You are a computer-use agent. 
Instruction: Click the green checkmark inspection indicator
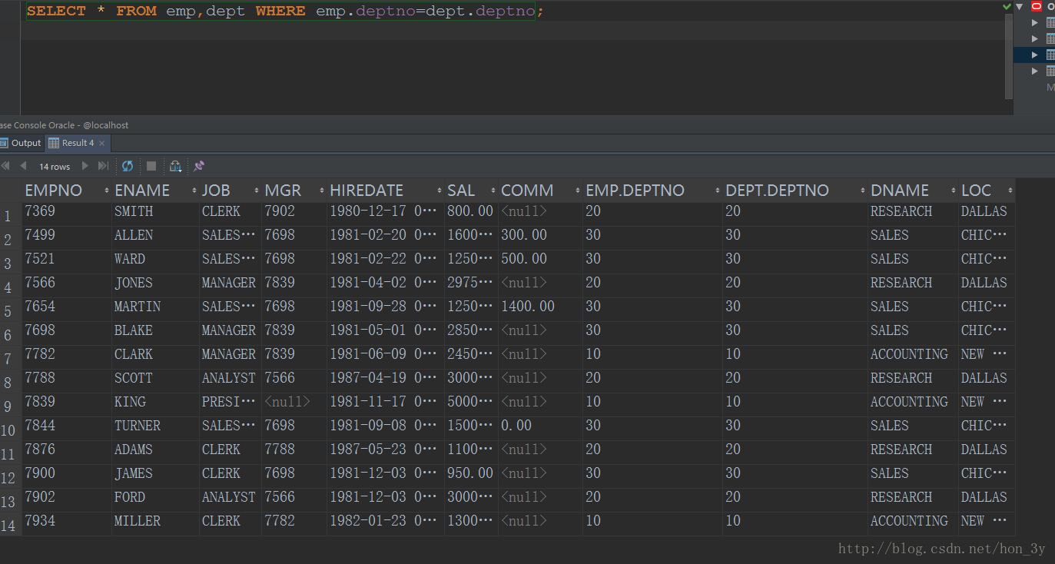pos(1007,6)
